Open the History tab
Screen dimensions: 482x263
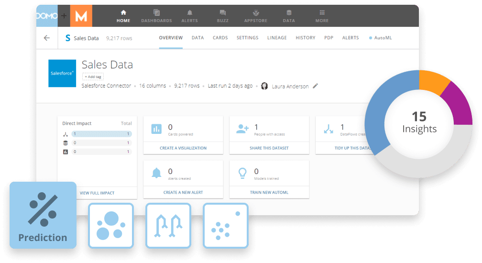click(x=306, y=38)
